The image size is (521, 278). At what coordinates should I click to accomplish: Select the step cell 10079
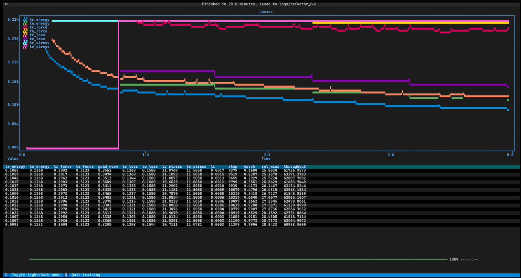[x=234, y=190]
